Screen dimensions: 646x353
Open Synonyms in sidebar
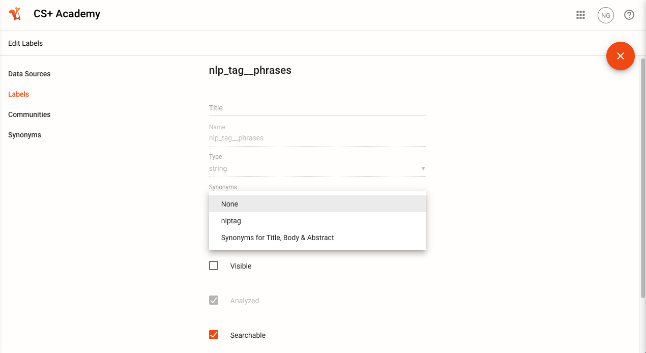pyautogui.click(x=24, y=135)
